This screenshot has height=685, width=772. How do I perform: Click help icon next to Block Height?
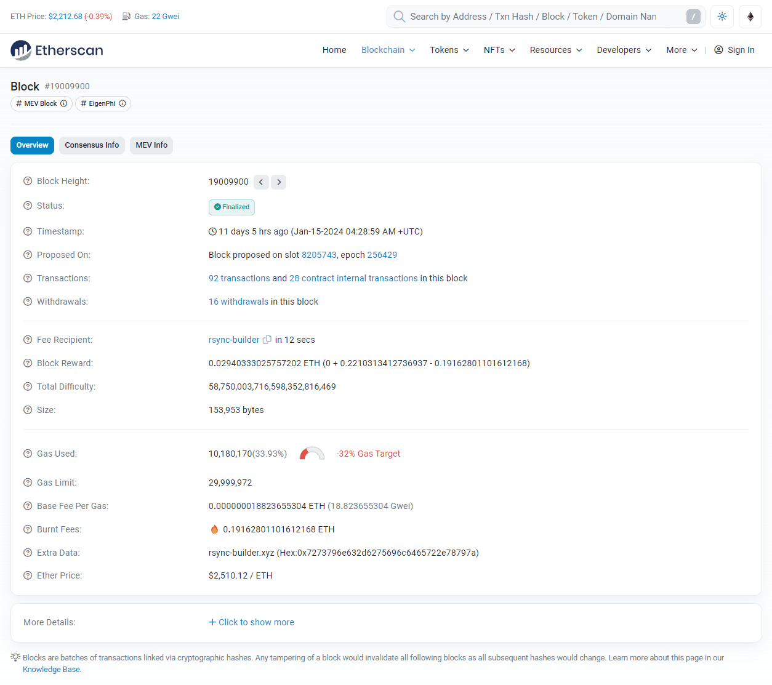point(28,181)
